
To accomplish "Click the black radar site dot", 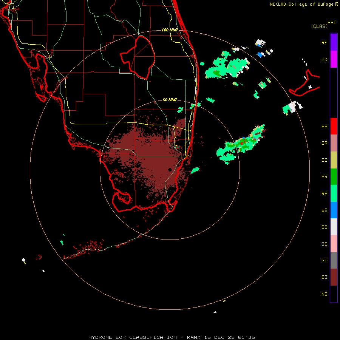I will click(170, 170).
